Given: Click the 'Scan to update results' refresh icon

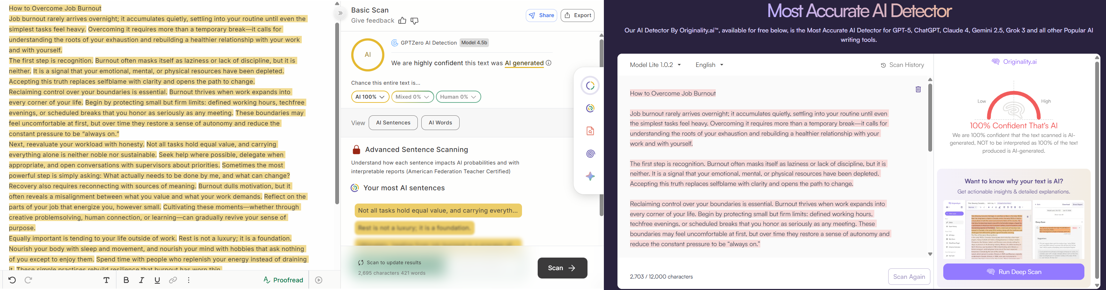Looking at the screenshot, I should 361,262.
